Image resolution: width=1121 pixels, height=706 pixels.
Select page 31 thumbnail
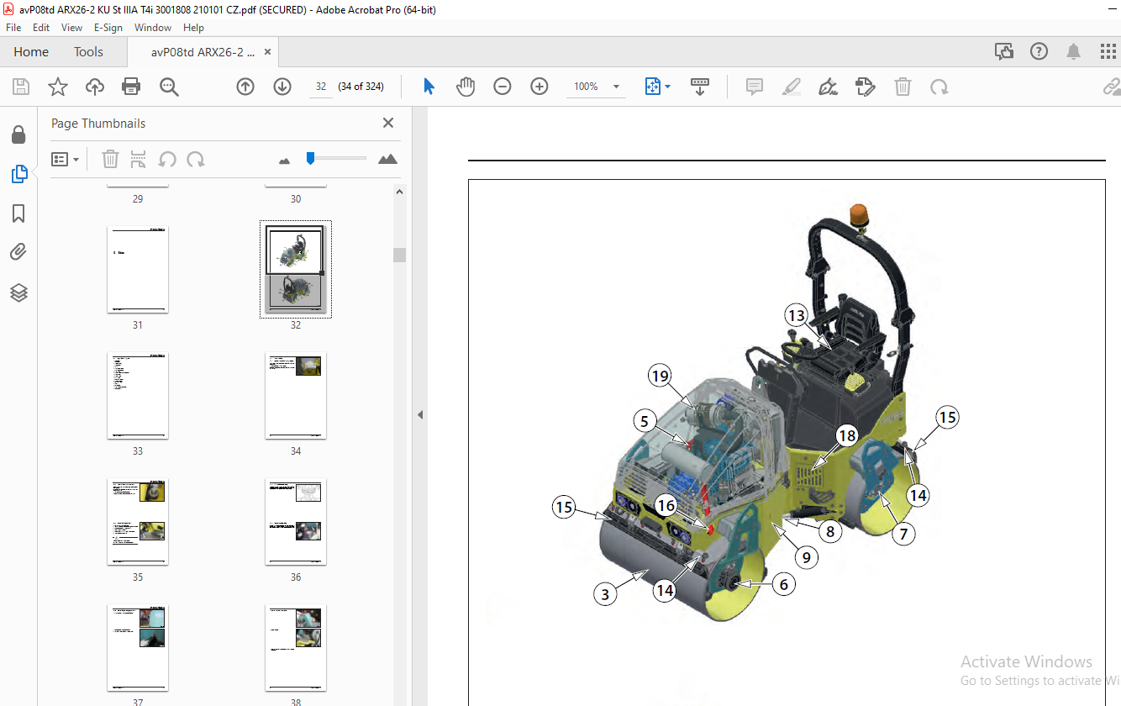coord(138,270)
